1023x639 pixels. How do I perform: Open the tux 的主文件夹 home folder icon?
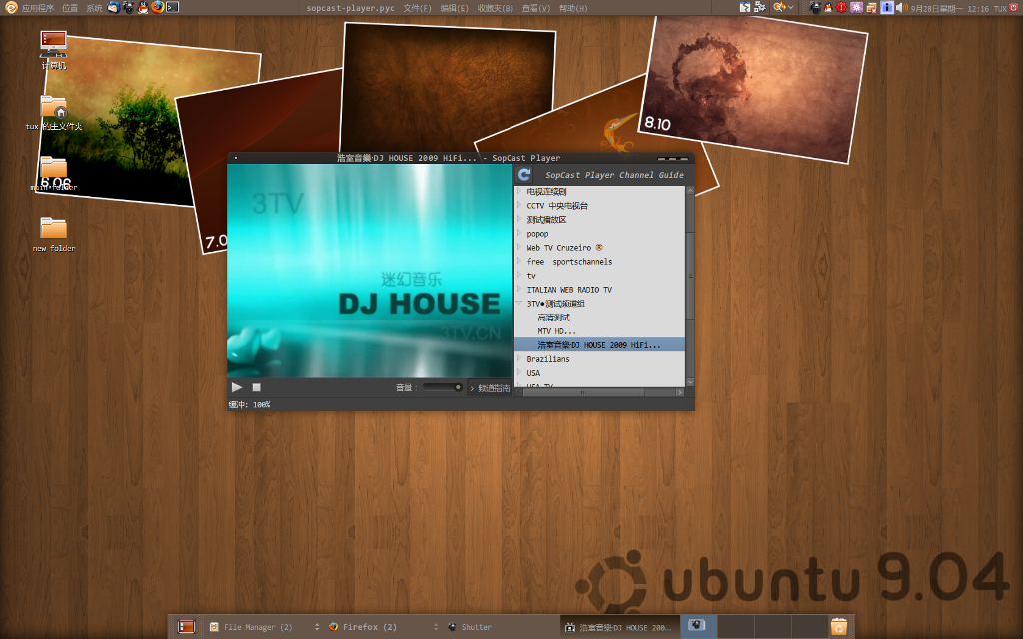coord(54,112)
